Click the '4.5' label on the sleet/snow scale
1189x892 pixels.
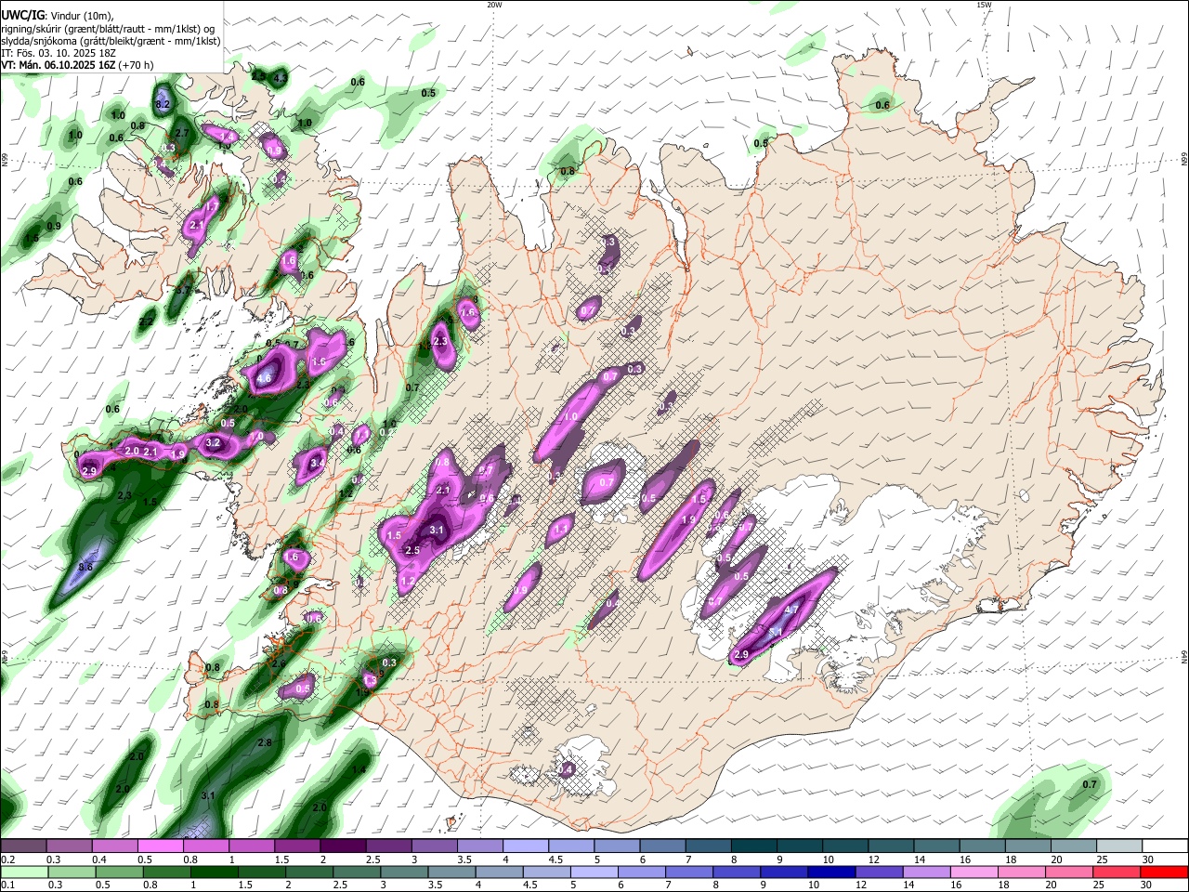(x=556, y=859)
